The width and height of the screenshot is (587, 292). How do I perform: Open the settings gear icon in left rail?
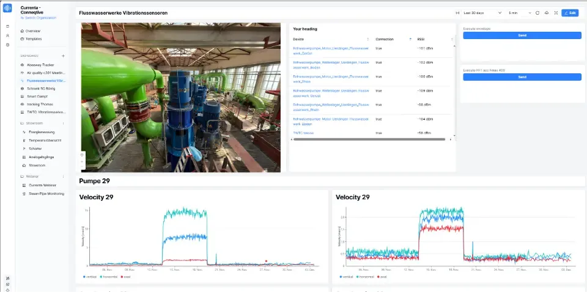tap(7, 45)
